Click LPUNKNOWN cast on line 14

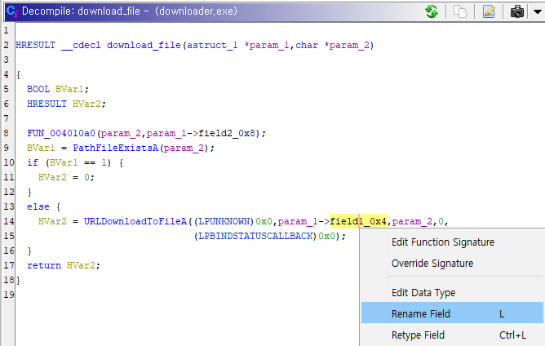(224, 221)
